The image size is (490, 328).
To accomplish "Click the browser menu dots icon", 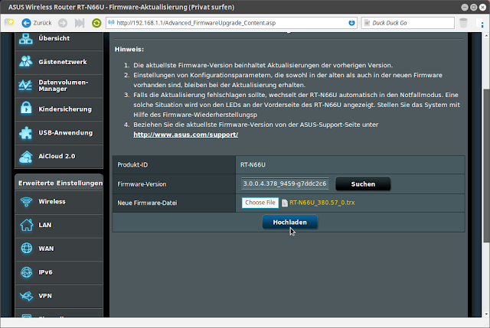I will point(482,23).
